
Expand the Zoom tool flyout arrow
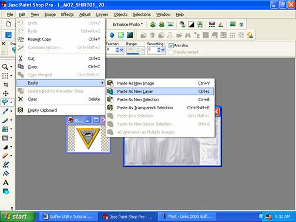[x=11, y=67]
